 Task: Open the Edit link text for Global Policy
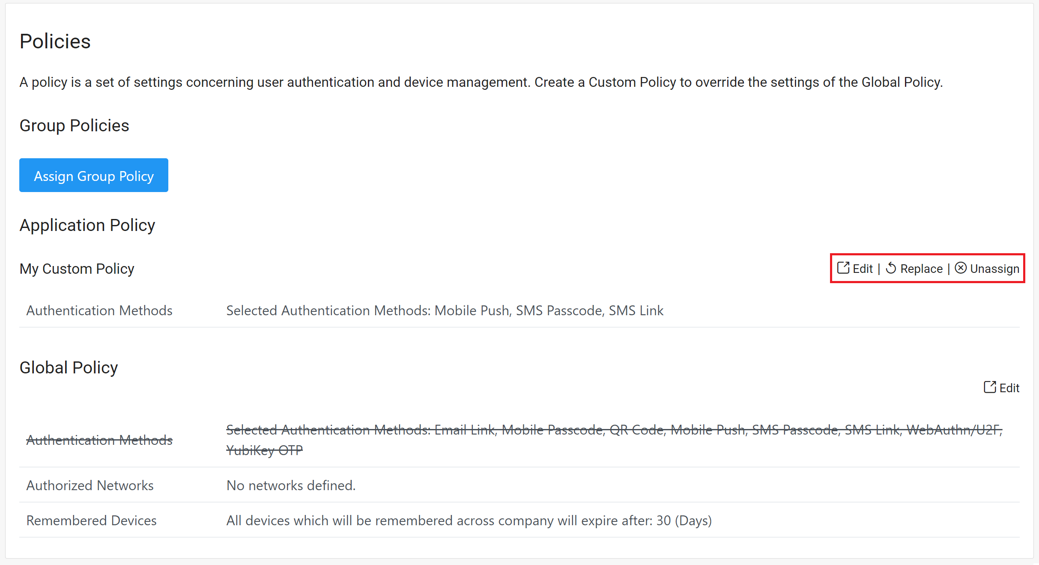point(1009,388)
